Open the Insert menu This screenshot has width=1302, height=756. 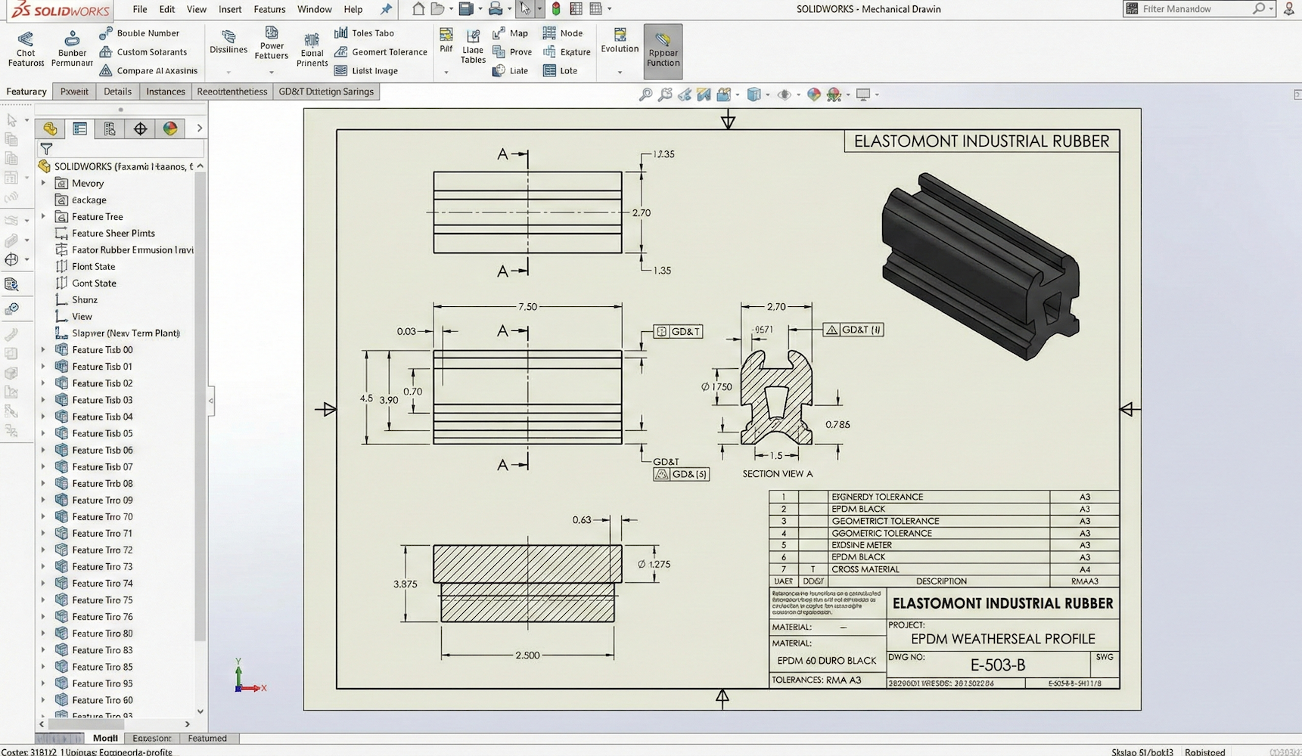point(229,9)
